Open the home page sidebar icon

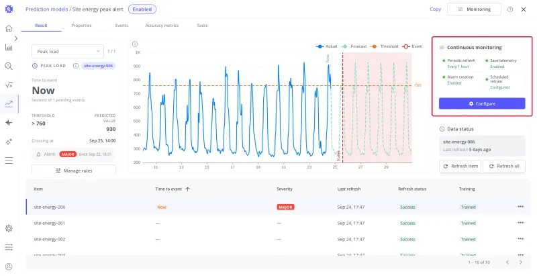(x=9, y=28)
